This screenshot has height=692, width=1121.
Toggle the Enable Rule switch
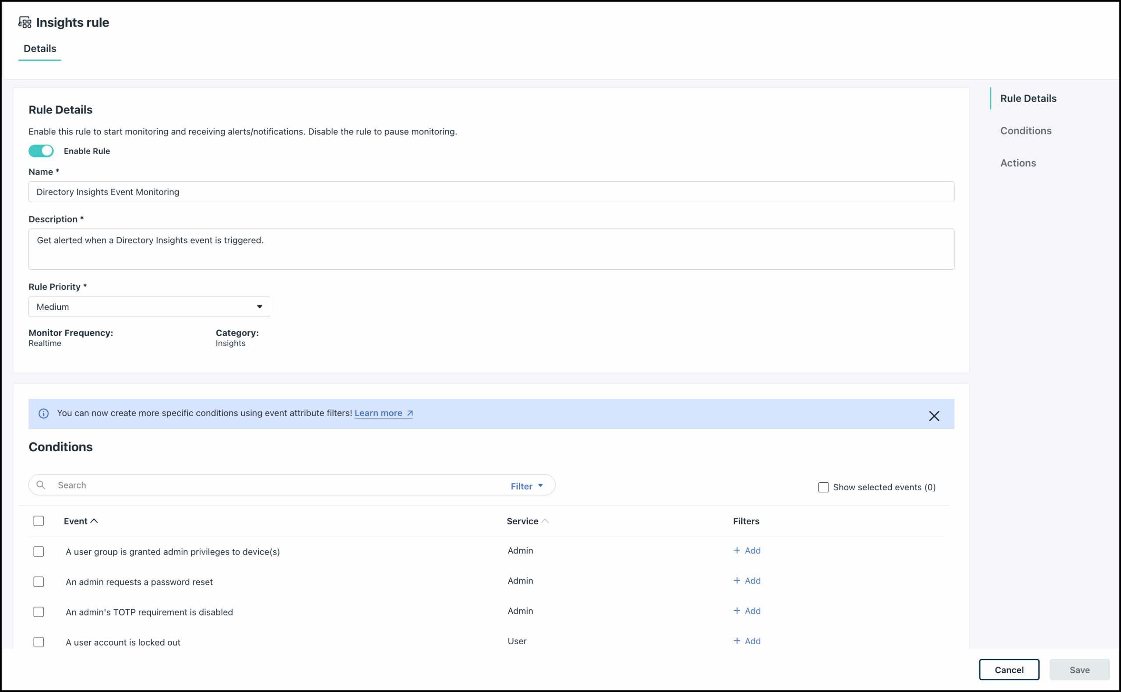tap(41, 151)
